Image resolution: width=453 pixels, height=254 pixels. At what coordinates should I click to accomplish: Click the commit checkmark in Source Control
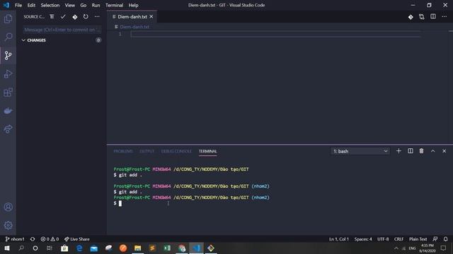[x=63, y=17]
